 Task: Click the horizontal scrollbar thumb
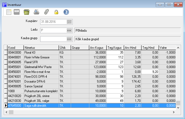click(x=11, y=112)
